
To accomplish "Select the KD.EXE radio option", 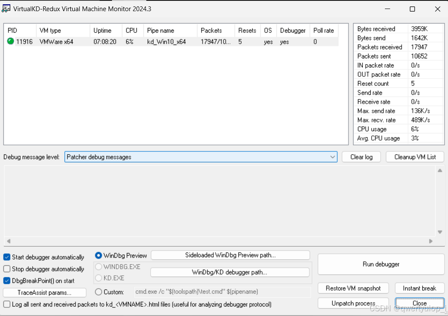I will point(98,278).
